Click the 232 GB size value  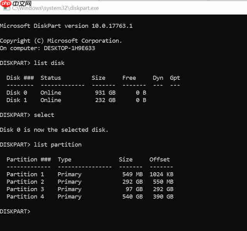pos(105,100)
